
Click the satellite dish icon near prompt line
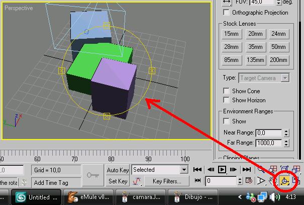(24, 182)
